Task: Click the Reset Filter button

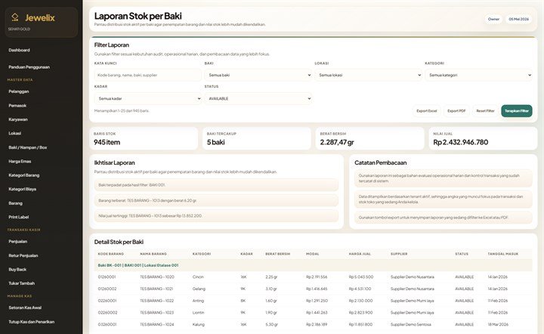Action: coord(485,111)
